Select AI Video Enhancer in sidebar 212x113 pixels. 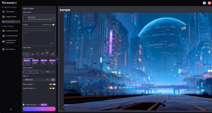(12, 31)
